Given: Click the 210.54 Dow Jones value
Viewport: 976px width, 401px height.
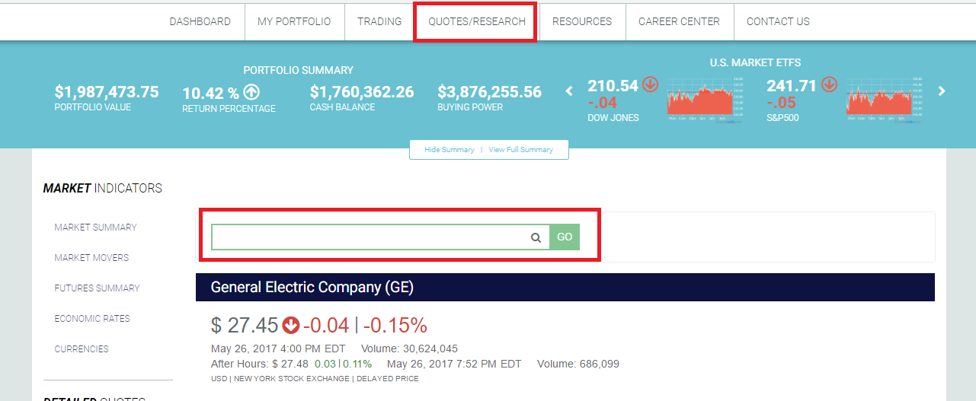Looking at the screenshot, I should (613, 86).
